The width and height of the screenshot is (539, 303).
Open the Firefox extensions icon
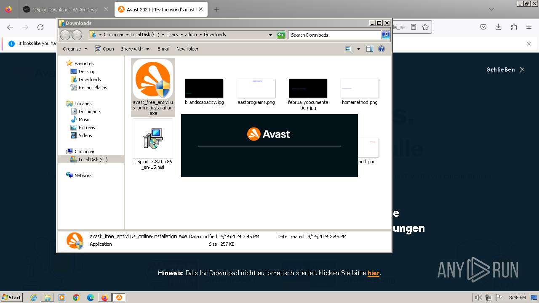[x=514, y=27]
